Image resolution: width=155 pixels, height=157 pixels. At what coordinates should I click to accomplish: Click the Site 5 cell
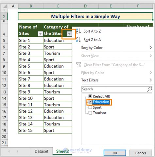pos(31,66)
